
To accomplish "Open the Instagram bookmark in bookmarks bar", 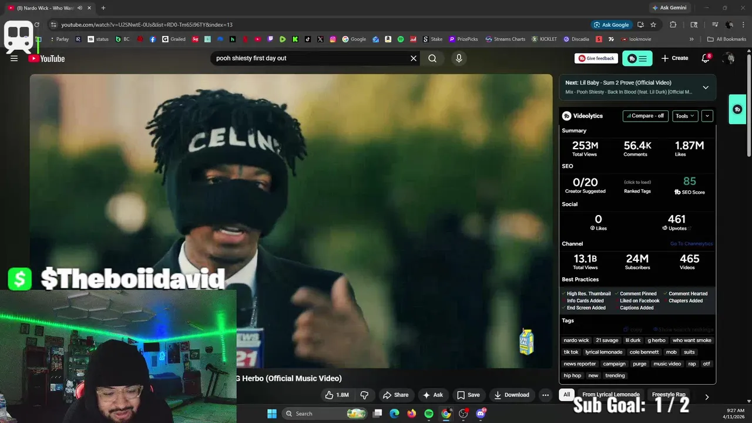I will 333,39.
